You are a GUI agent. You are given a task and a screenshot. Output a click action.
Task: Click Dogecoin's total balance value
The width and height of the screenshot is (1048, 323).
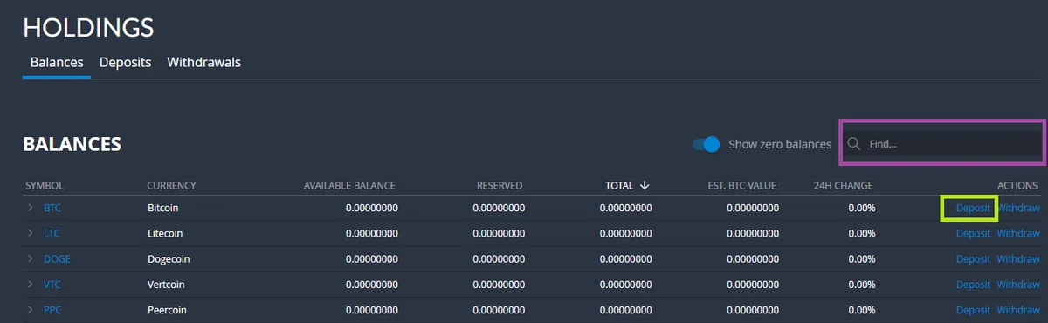click(626, 258)
